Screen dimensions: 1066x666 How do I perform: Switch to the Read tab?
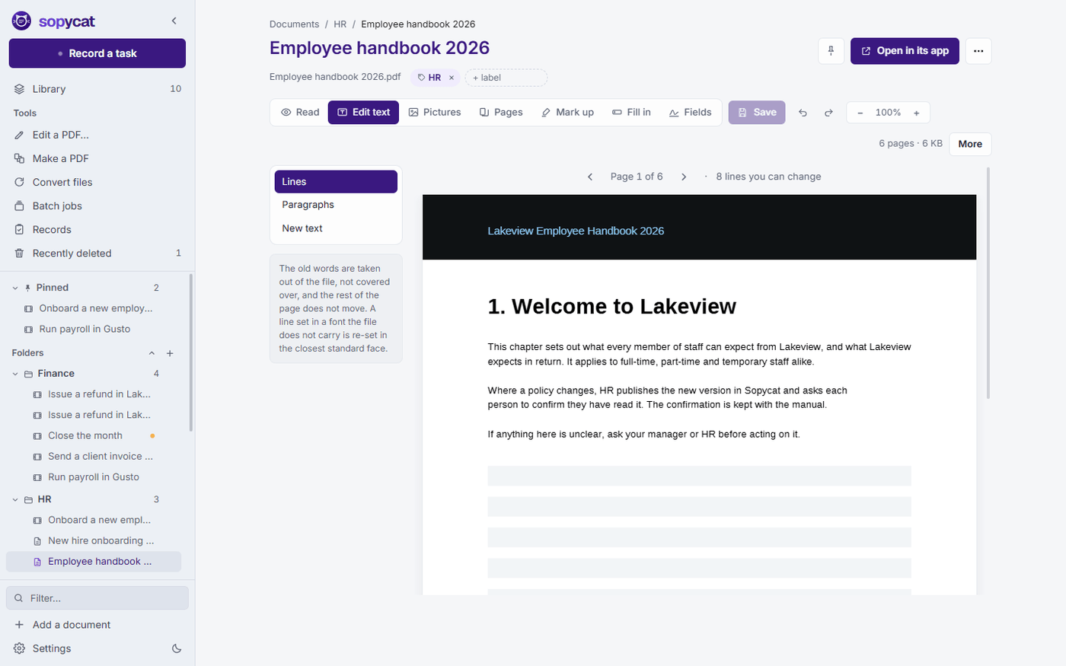pos(300,113)
